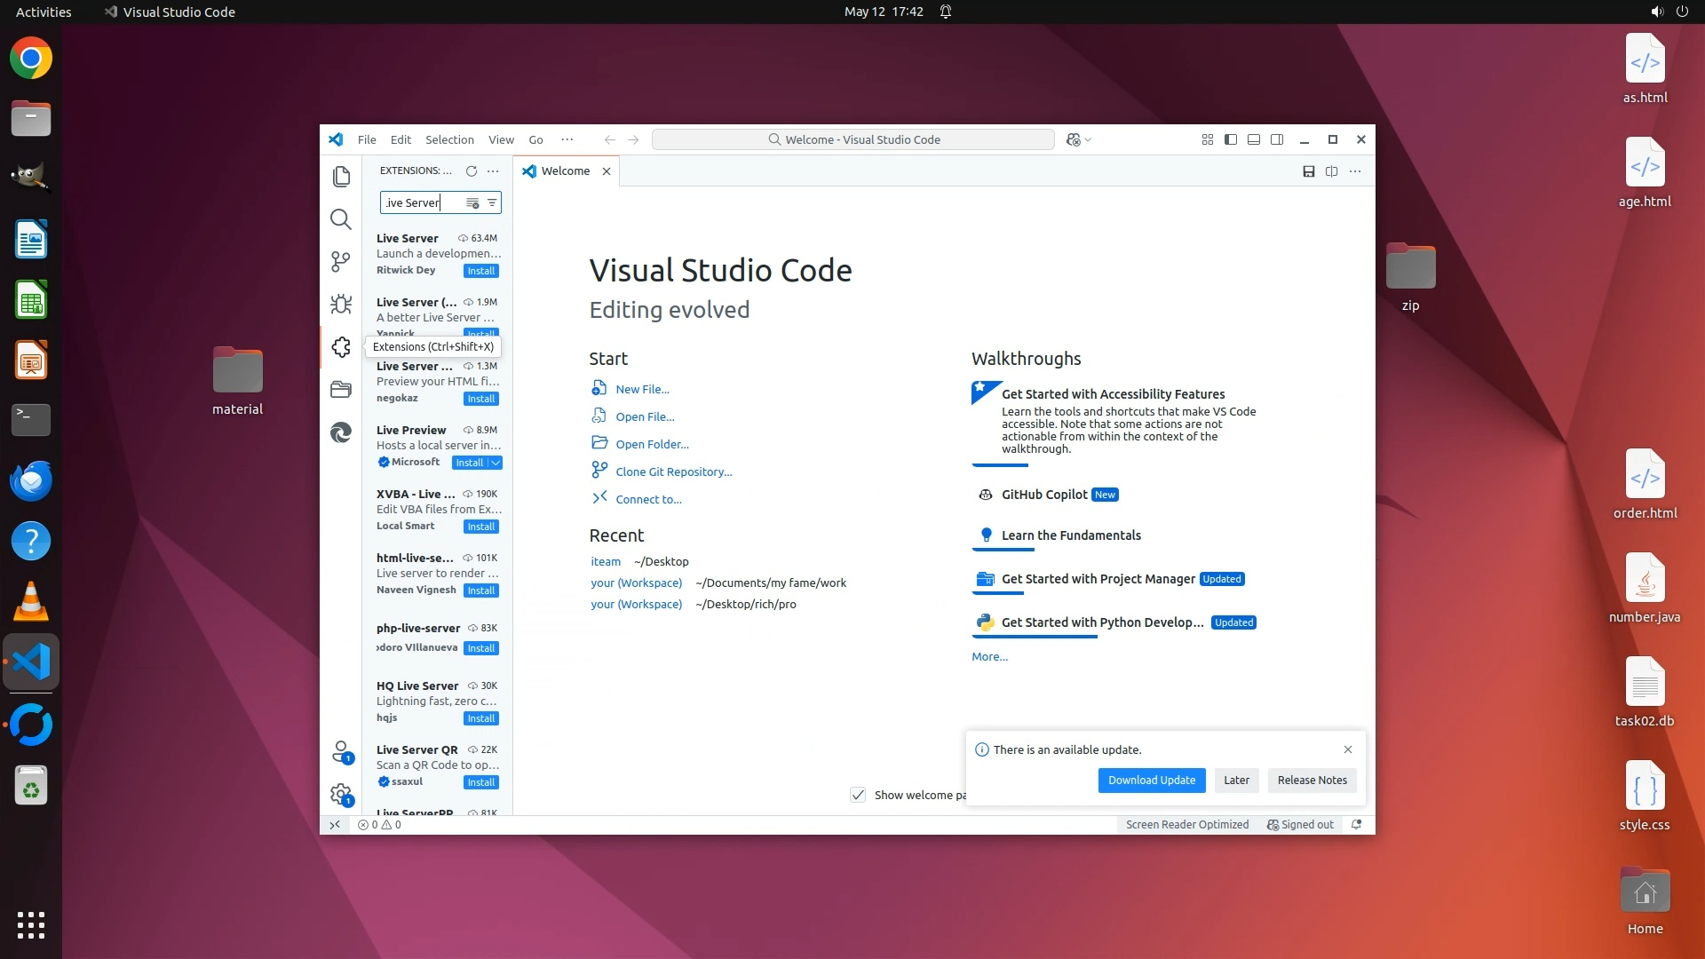This screenshot has width=1705, height=959.
Task: Open the Manage gear icon
Action: [341, 794]
